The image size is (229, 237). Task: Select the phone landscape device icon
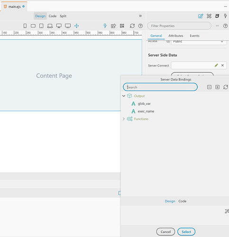tap(33, 26)
